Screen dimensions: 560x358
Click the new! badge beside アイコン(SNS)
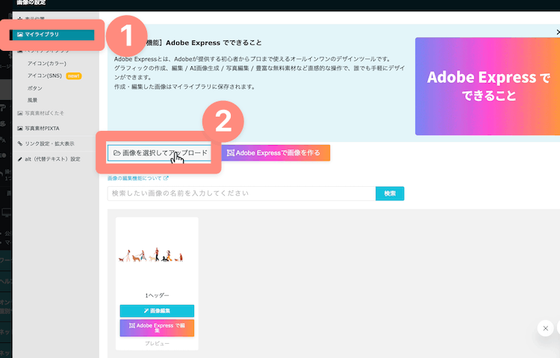(74, 75)
